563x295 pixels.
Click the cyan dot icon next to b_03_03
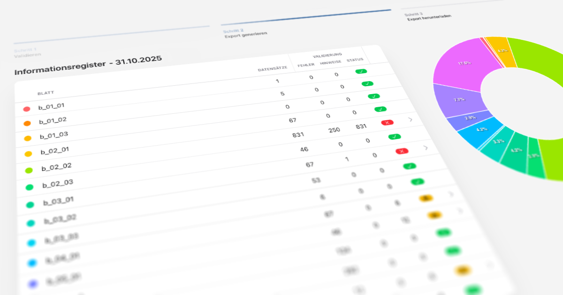[31, 242]
